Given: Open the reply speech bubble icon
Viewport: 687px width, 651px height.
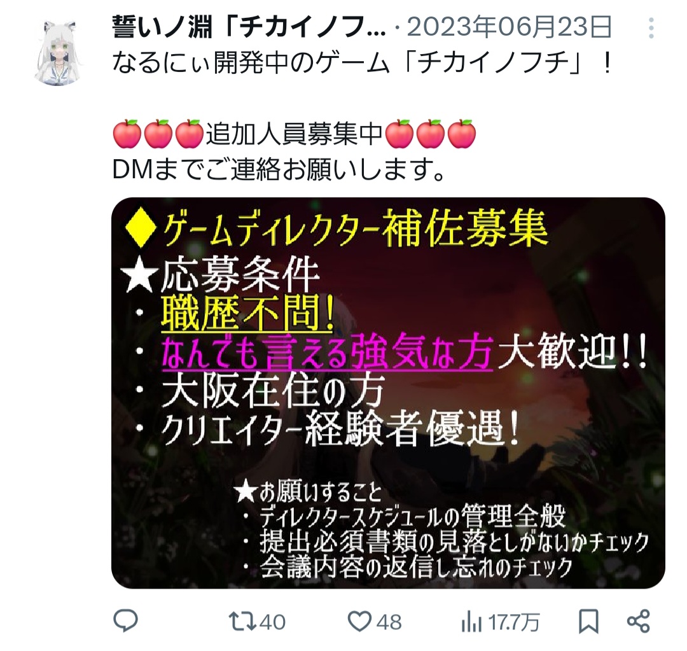Looking at the screenshot, I should [x=126, y=620].
